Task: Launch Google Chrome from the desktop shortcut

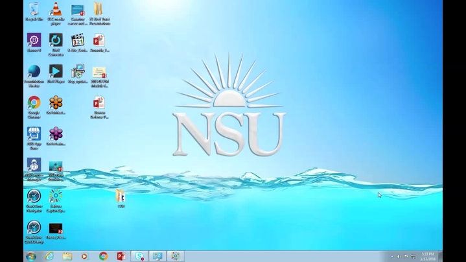Action: (x=34, y=103)
